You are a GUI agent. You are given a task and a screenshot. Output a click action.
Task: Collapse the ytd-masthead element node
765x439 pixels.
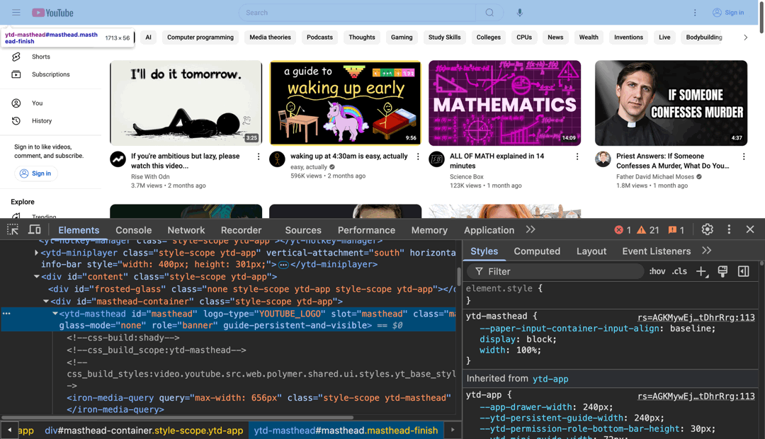click(55, 314)
